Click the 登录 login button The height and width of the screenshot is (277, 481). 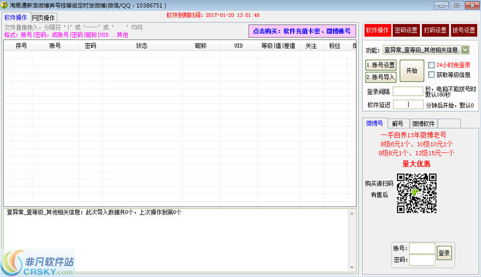444,253
